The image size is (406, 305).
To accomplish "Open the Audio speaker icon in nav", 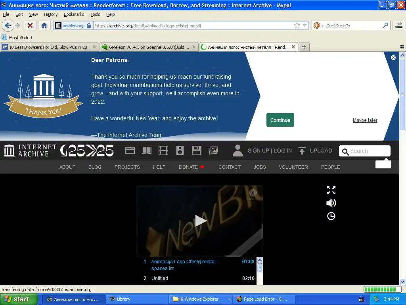I will [180, 151].
